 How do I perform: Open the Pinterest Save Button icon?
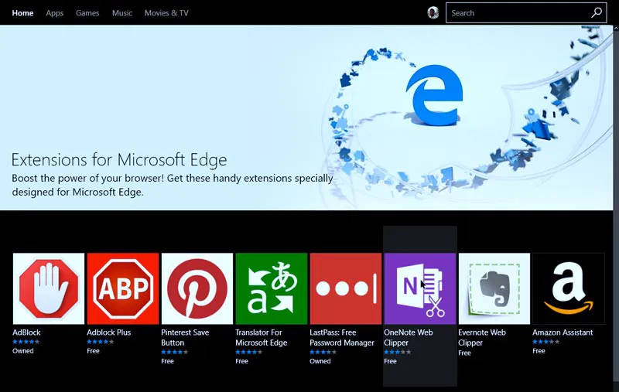[x=197, y=288]
